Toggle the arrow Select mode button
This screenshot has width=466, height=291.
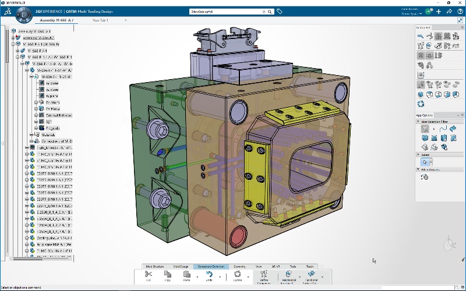coord(425,162)
